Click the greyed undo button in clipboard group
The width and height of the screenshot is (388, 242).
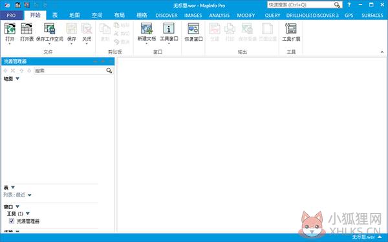[x=122, y=42]
